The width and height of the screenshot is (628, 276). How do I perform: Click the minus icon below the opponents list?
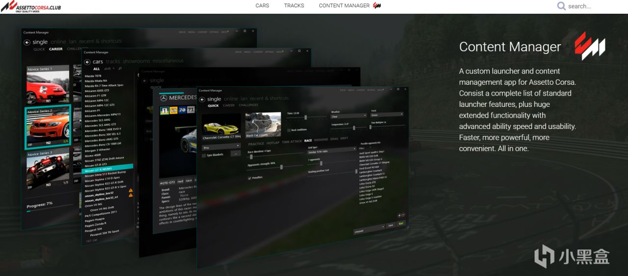(x=403, y=215)
